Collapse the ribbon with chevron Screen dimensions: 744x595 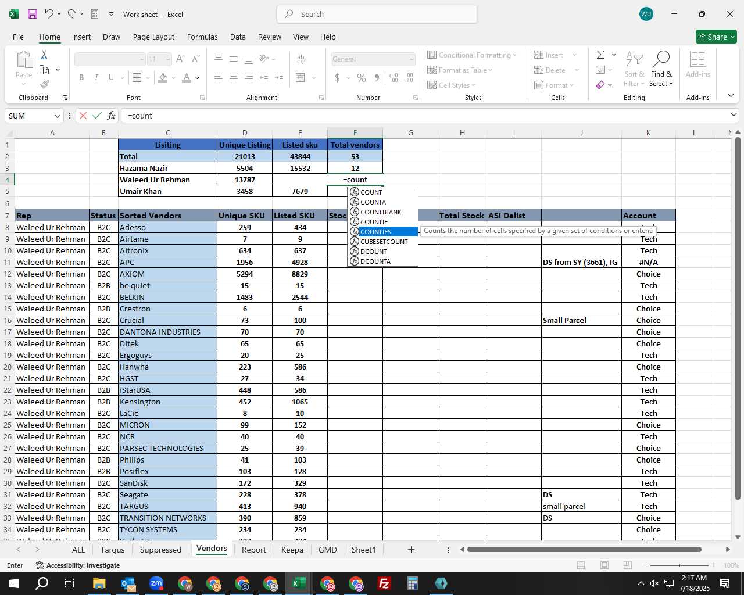coord(731,96)
